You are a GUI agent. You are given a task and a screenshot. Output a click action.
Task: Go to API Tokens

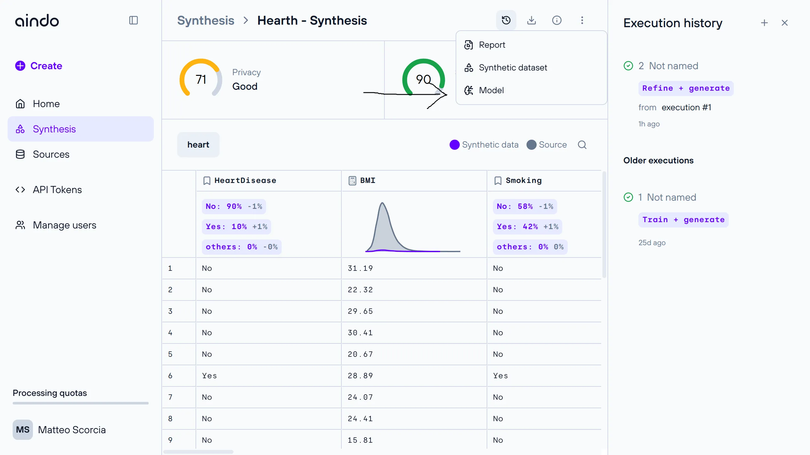coord(81,190)
